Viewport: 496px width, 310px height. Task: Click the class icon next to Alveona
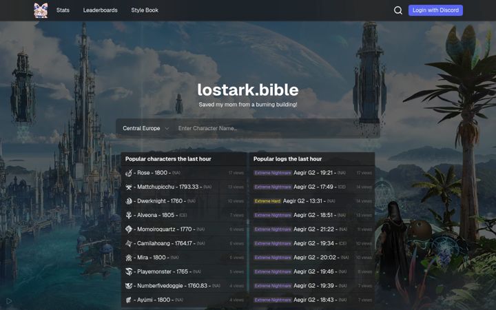129,215
